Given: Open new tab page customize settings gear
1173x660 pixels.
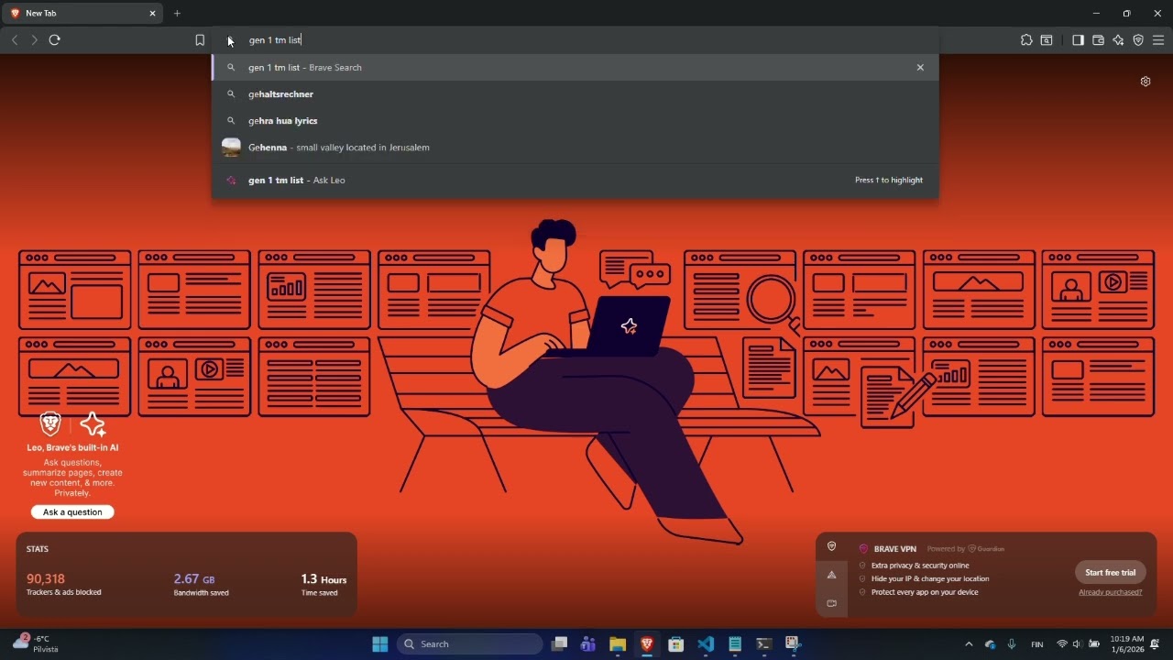Looking at the screenshot, I should pyautogui.click(x=1146, y=82).
